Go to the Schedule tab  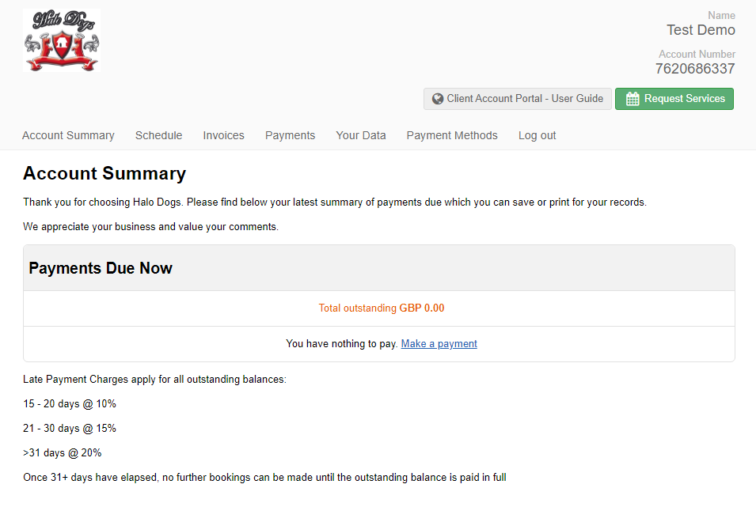point(158,135)
